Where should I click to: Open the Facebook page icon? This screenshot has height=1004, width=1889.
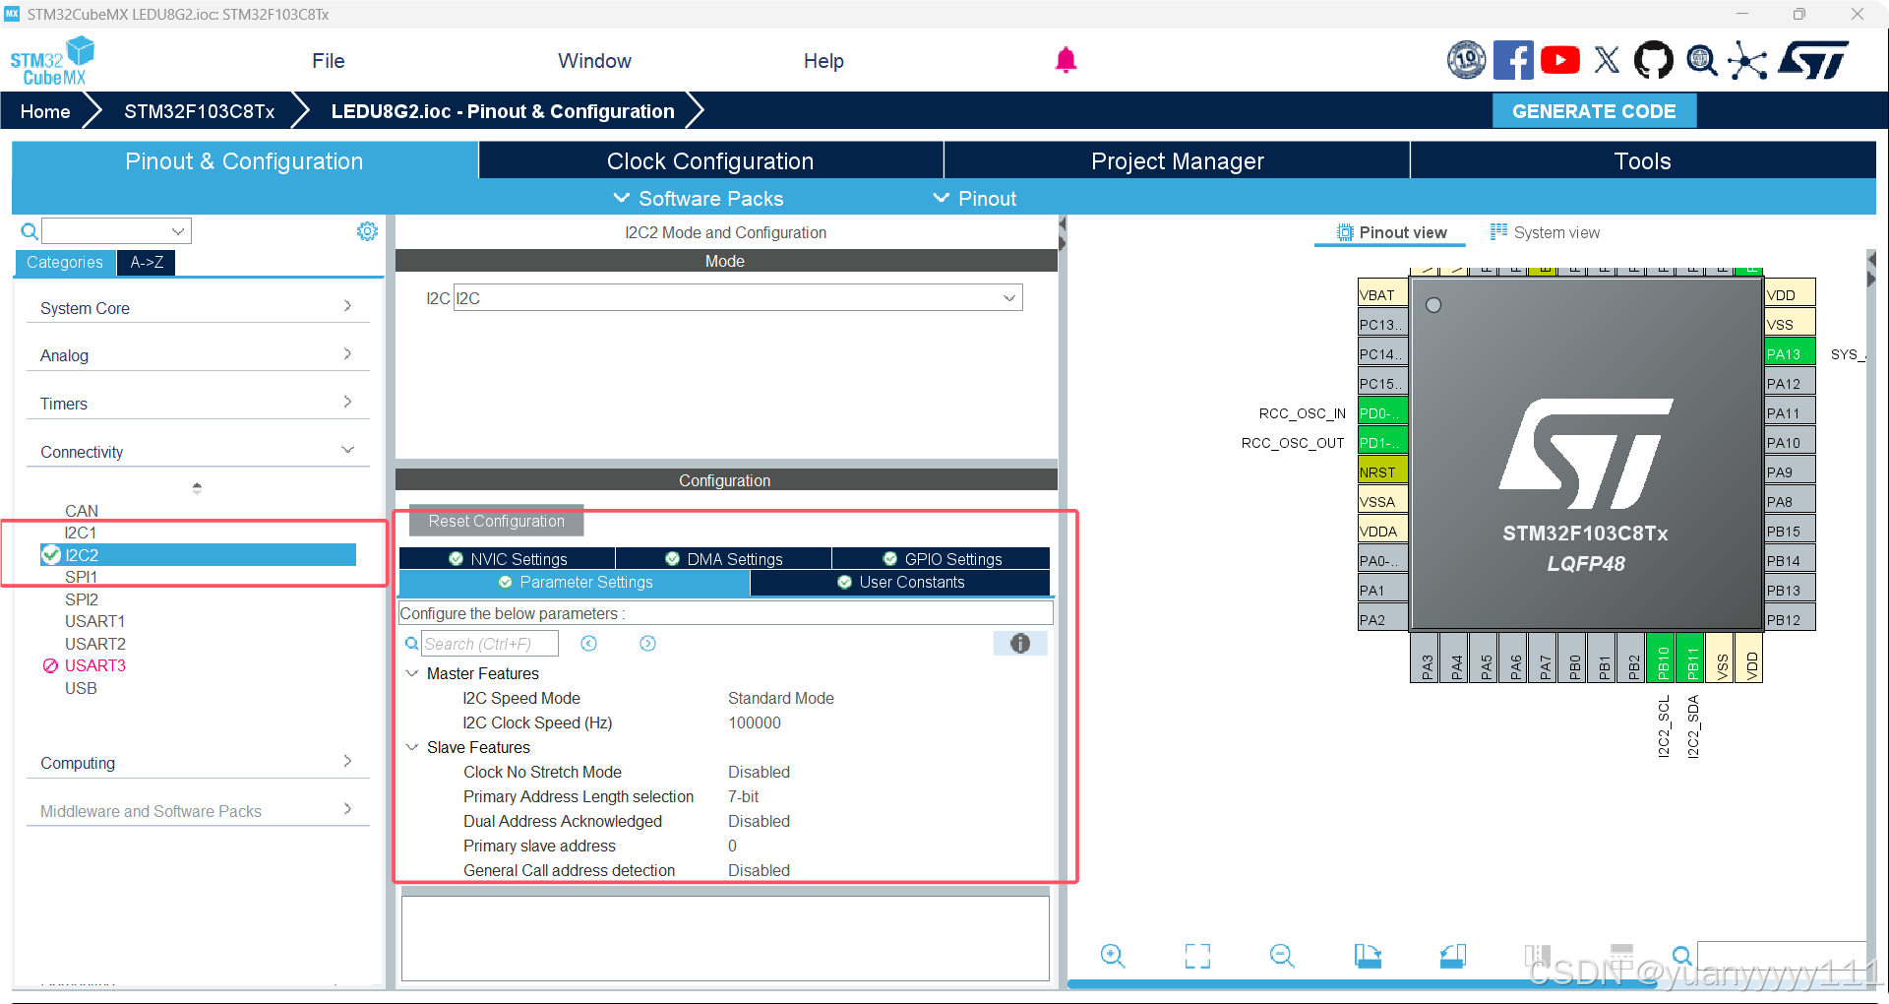click(1513, 60)
